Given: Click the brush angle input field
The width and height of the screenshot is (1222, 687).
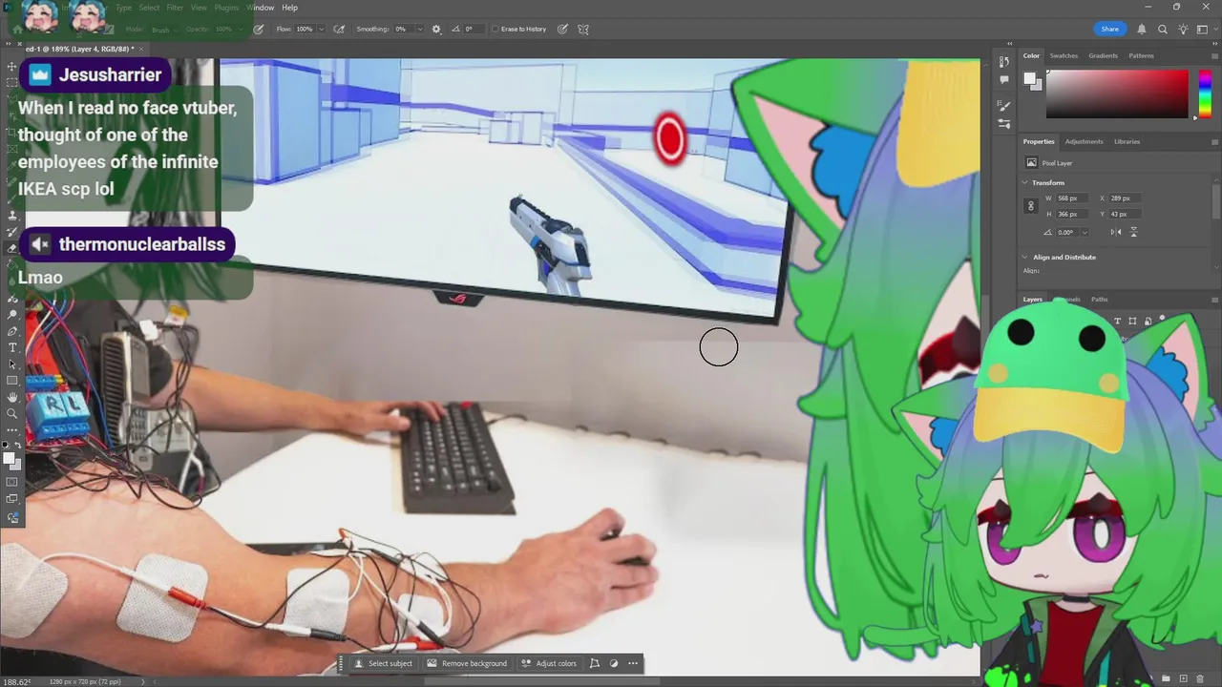Looking at the screenshot, I should [474, 30].
